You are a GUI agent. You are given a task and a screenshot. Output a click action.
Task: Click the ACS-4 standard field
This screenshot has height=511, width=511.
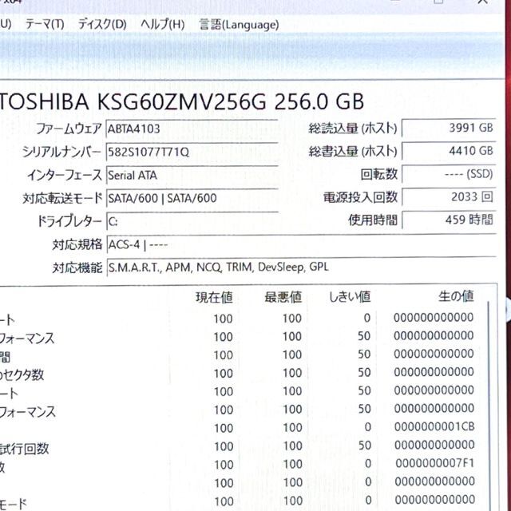coord(301,244)
